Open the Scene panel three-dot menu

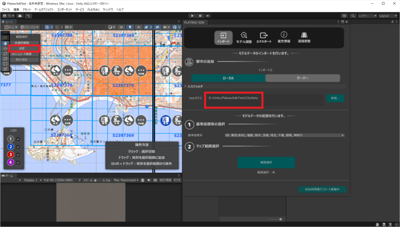pos(179,22)
